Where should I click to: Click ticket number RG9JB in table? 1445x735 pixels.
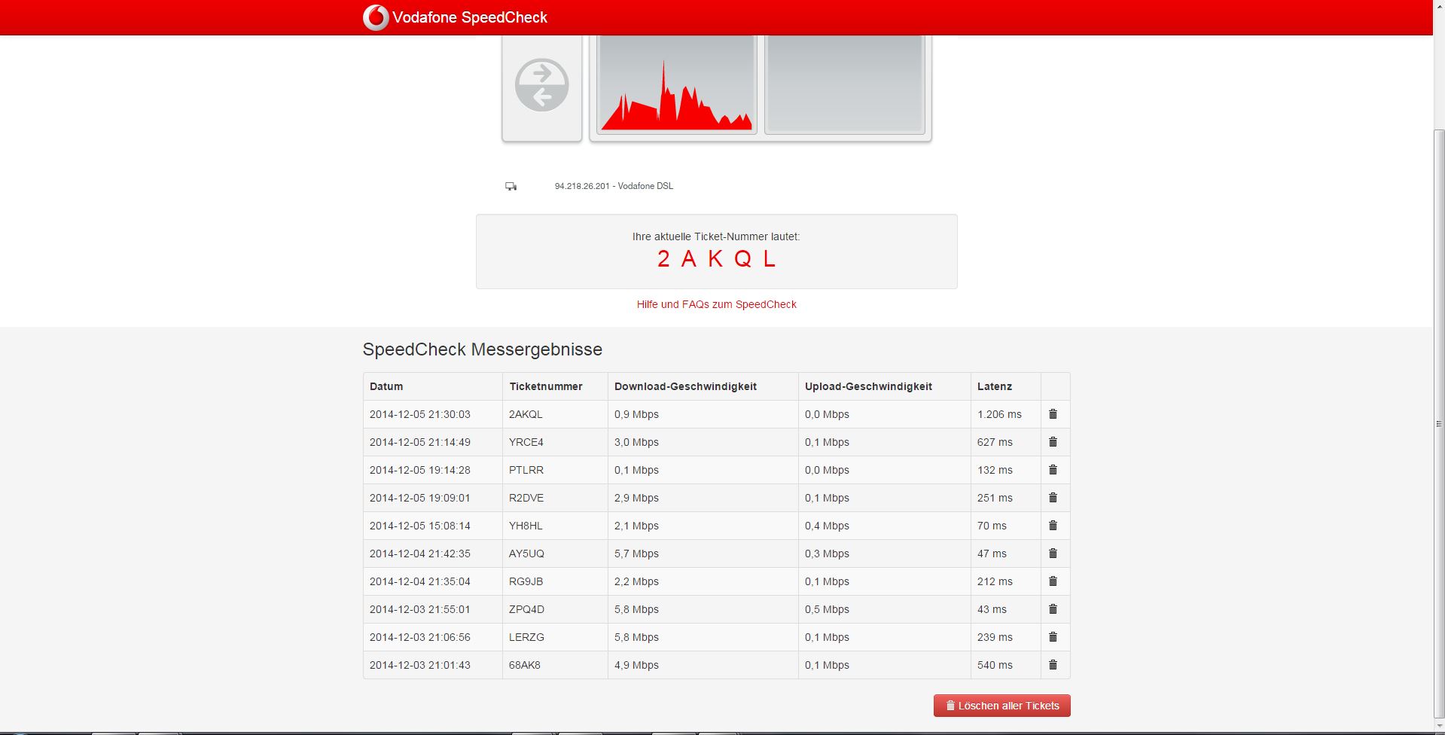[x=526, y=581]
